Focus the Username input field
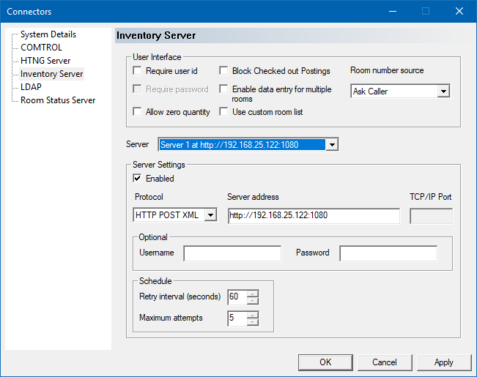Image resolution: width=477 pixels, height=377 pixels. pos(232,253)
